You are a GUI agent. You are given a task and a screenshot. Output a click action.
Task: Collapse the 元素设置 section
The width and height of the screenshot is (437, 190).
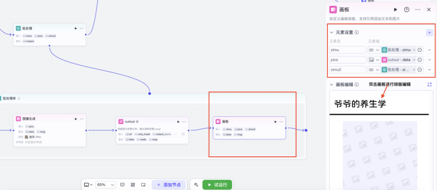point(331,33)
